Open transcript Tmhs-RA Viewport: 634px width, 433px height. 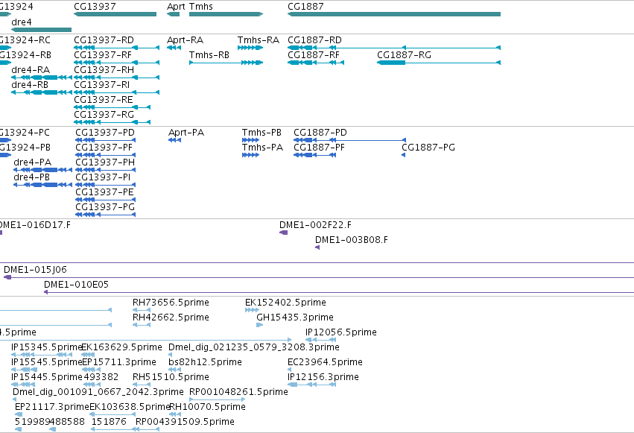250,48
